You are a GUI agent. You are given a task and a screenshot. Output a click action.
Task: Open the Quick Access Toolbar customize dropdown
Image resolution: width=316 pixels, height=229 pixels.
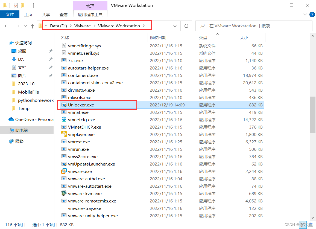29,6
